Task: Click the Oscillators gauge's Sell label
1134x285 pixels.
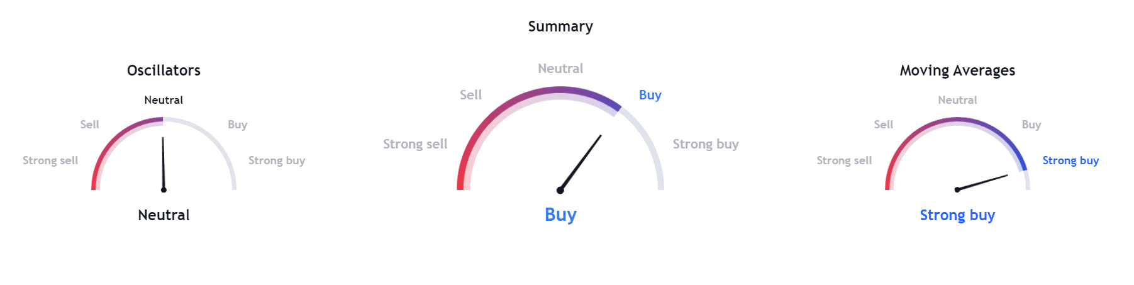Action: [89, 125]
